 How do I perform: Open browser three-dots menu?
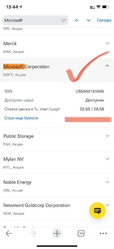[x=103, y=233]
